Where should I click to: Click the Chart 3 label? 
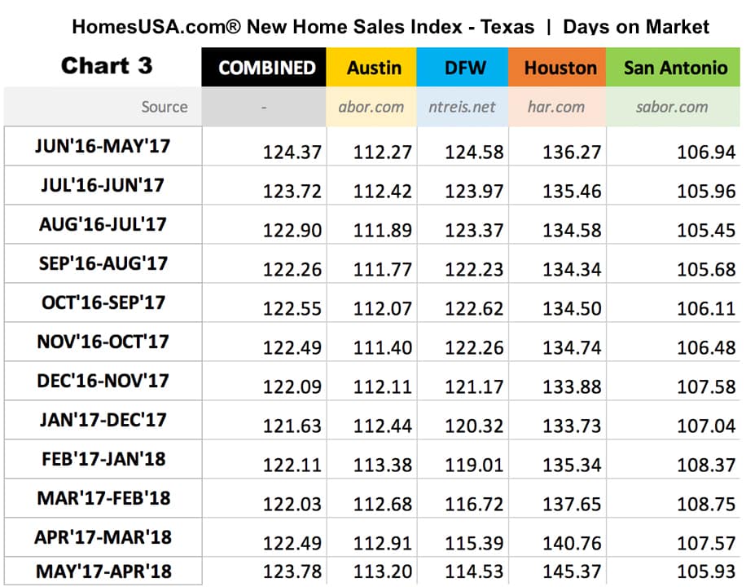[106, 65]
